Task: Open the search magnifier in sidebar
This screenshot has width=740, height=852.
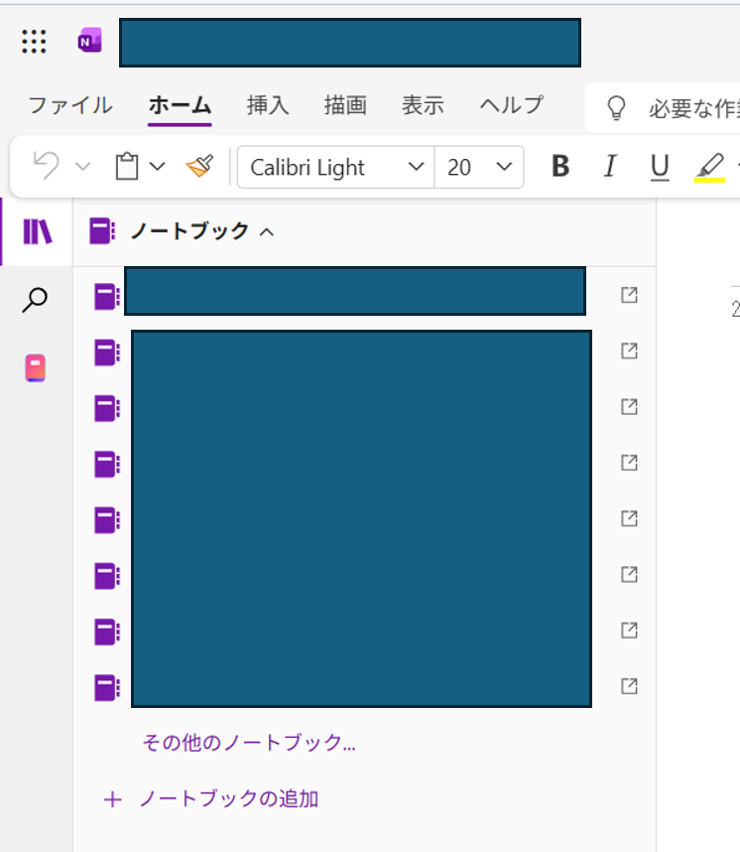Action: [35, 300]
